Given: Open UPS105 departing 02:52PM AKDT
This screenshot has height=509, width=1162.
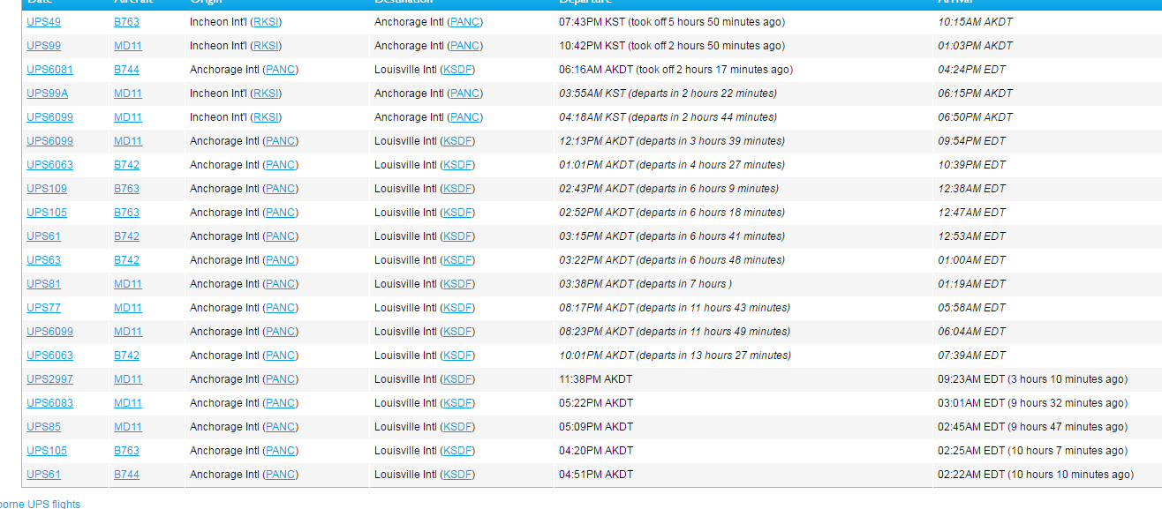Looking at the screenshot, I should (47, 213).
